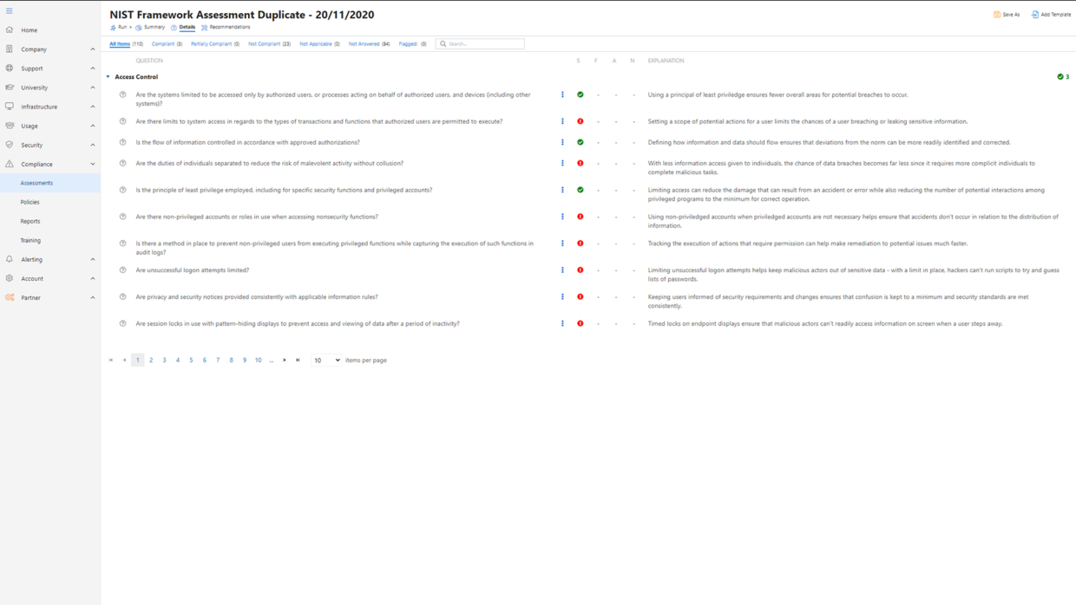The width and height of the screenshot is (1076, 605).
Task: Open Training in the sidebar
Action: [x=30, y=240]
